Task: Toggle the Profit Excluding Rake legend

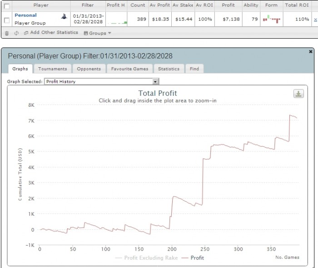Action: click(146, 258)
